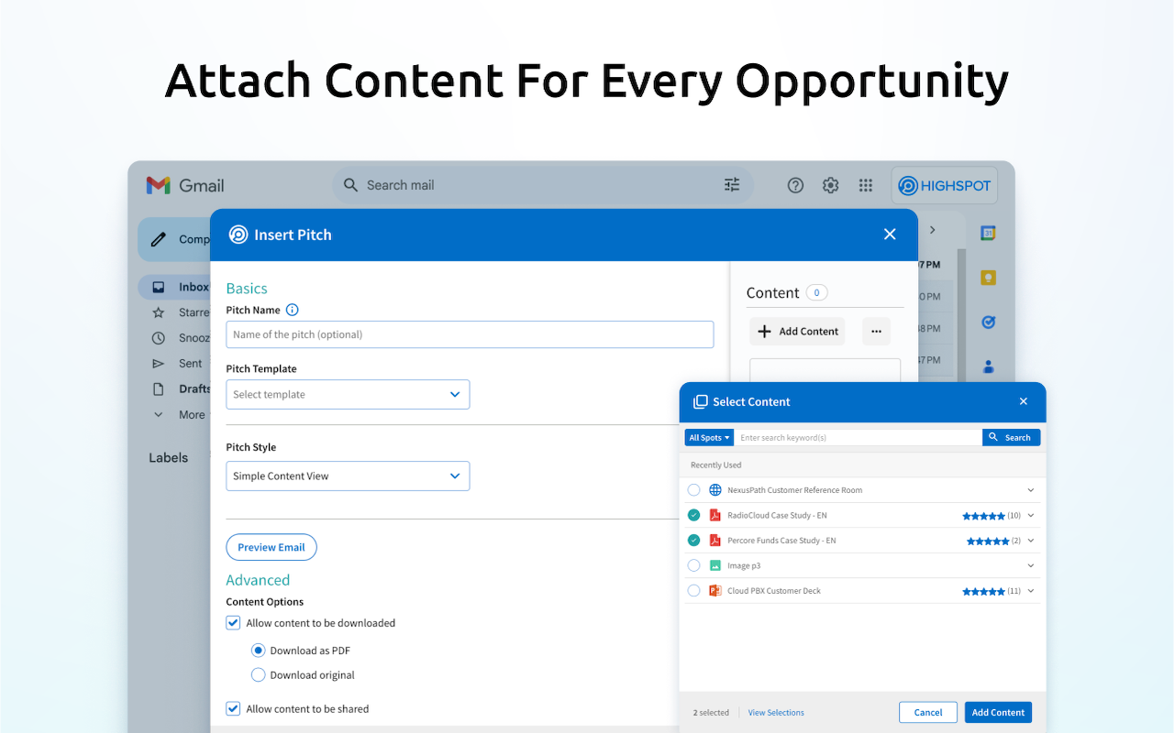Open the Select template dropdown
1174x733 pixels.
[x=348, y=395]
